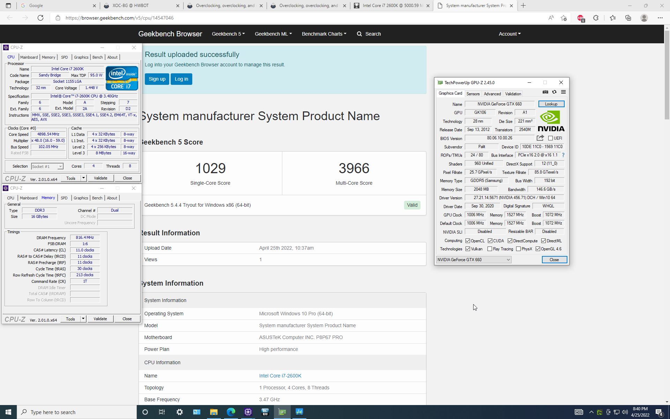670x419 pixels.
Task: Click the Sign up button
Action: click(157, 79)
